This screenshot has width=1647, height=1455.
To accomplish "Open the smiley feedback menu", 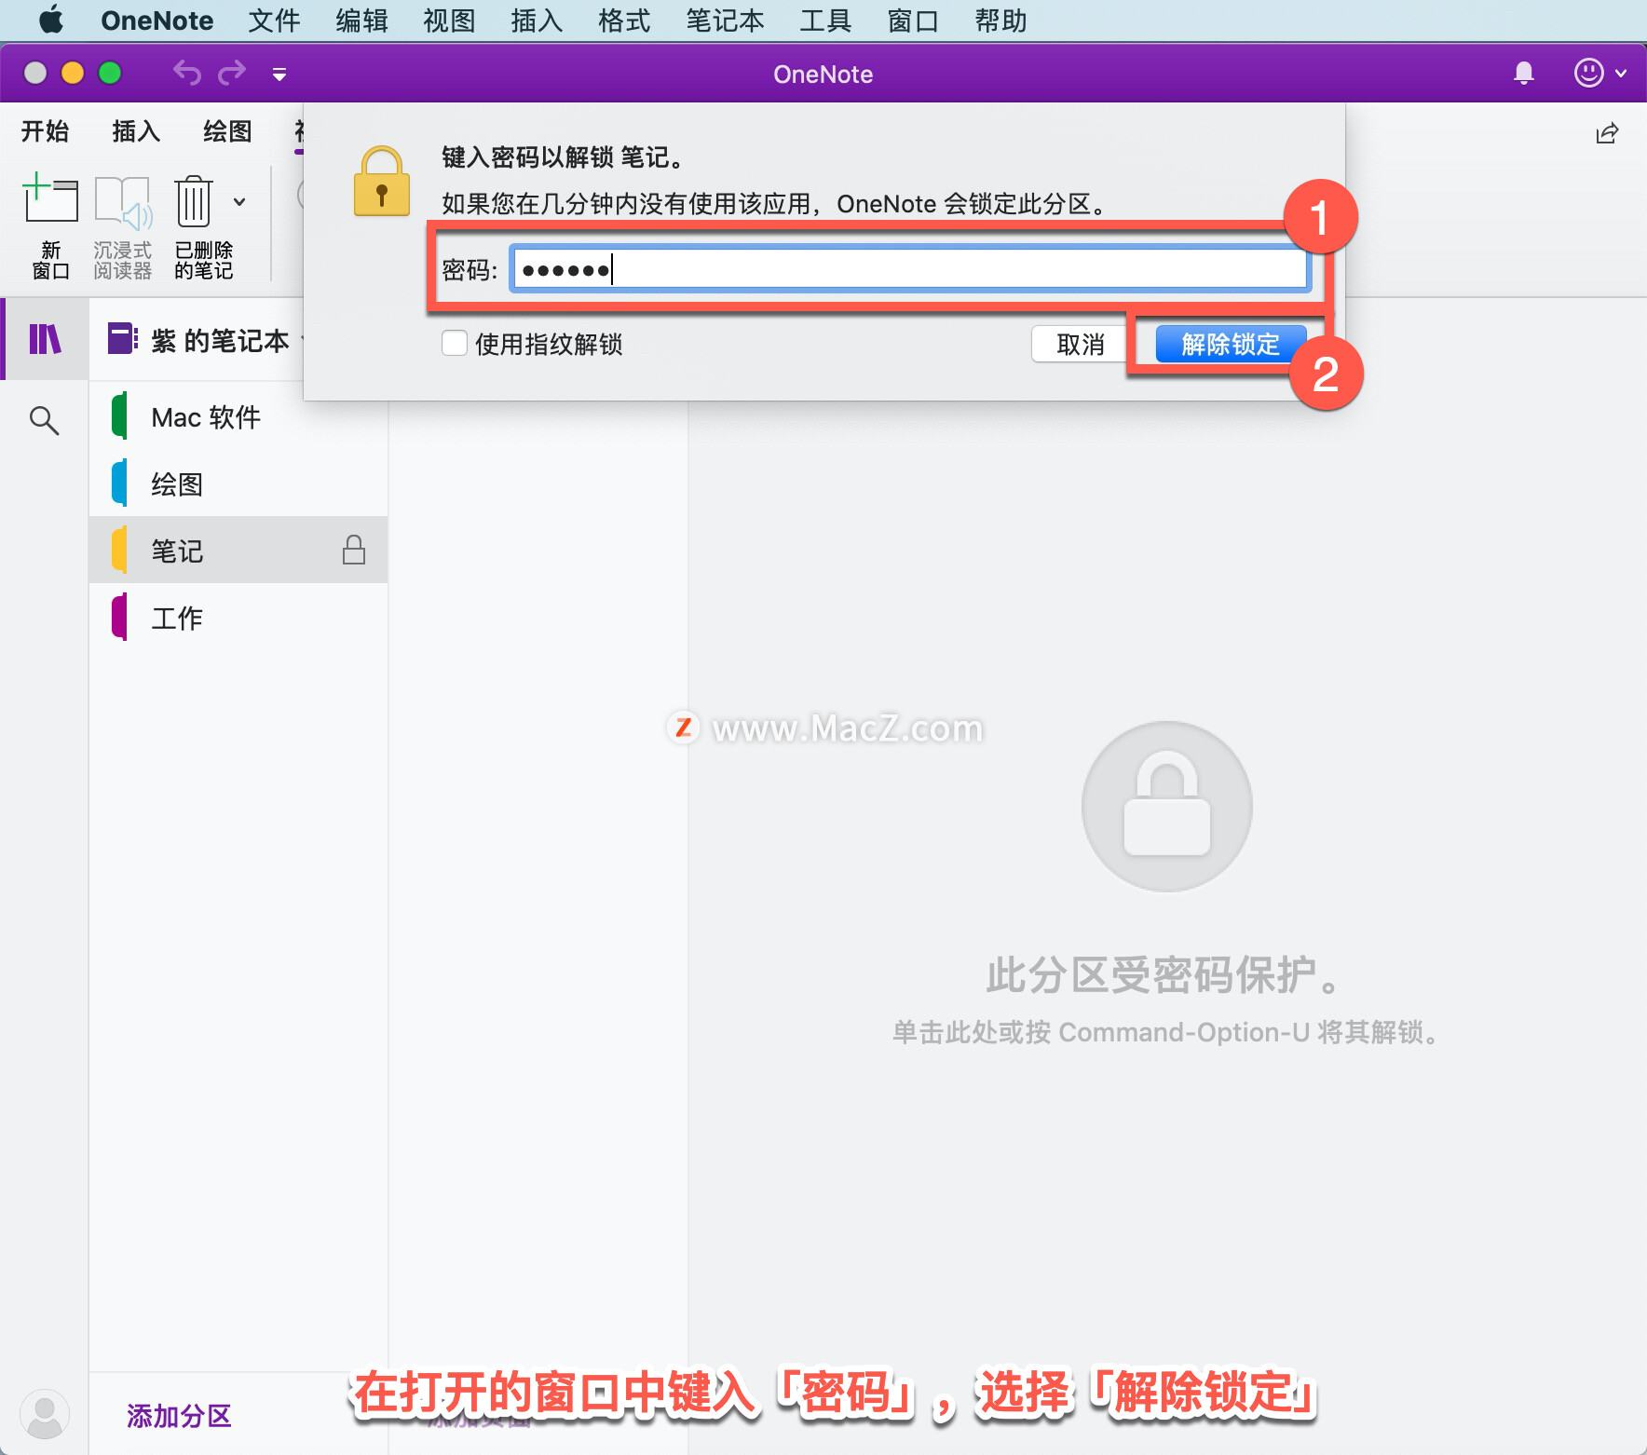I will click(1599, 73).
